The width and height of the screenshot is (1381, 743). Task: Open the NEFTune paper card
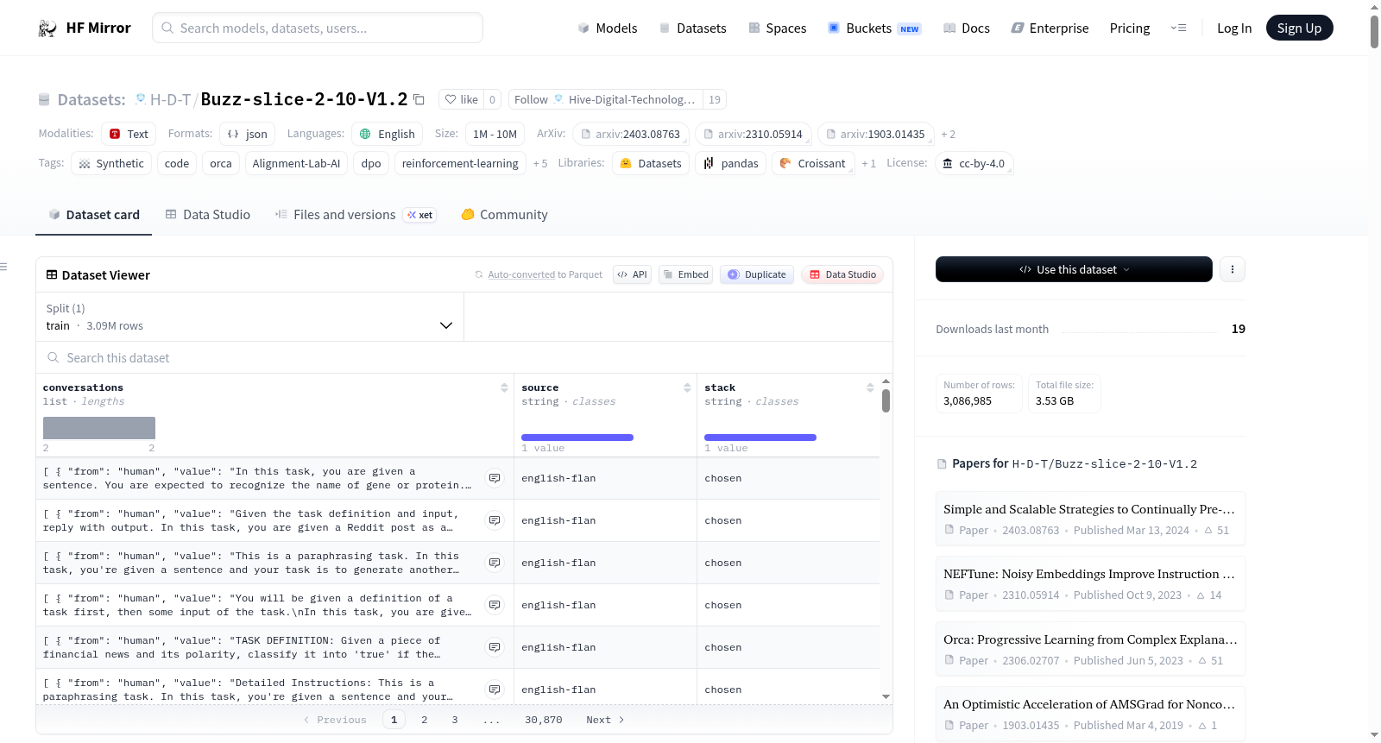[1090, 584]
